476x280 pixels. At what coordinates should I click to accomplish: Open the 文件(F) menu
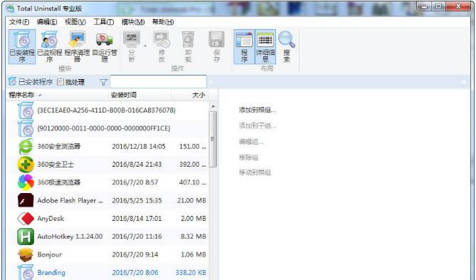point(19,22)
